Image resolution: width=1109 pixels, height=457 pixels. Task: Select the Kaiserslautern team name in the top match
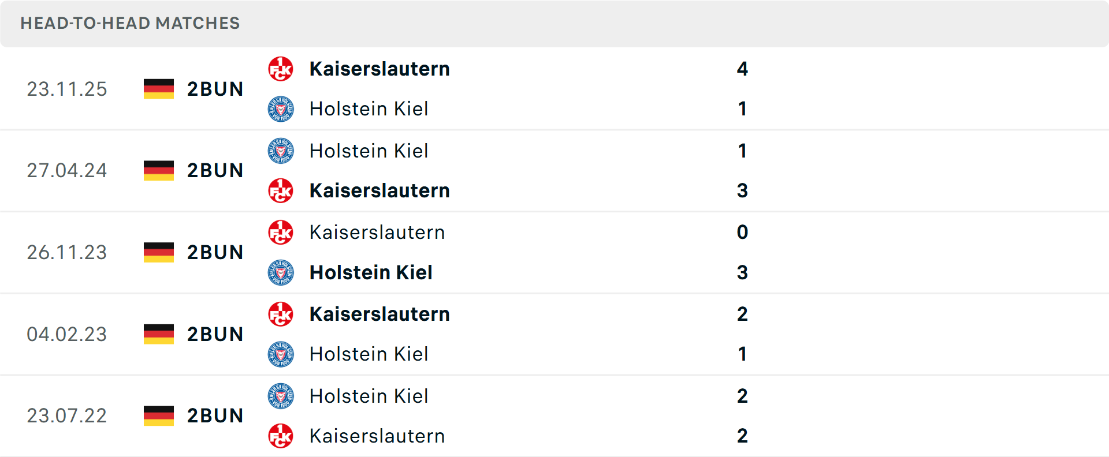coord(379,69)
